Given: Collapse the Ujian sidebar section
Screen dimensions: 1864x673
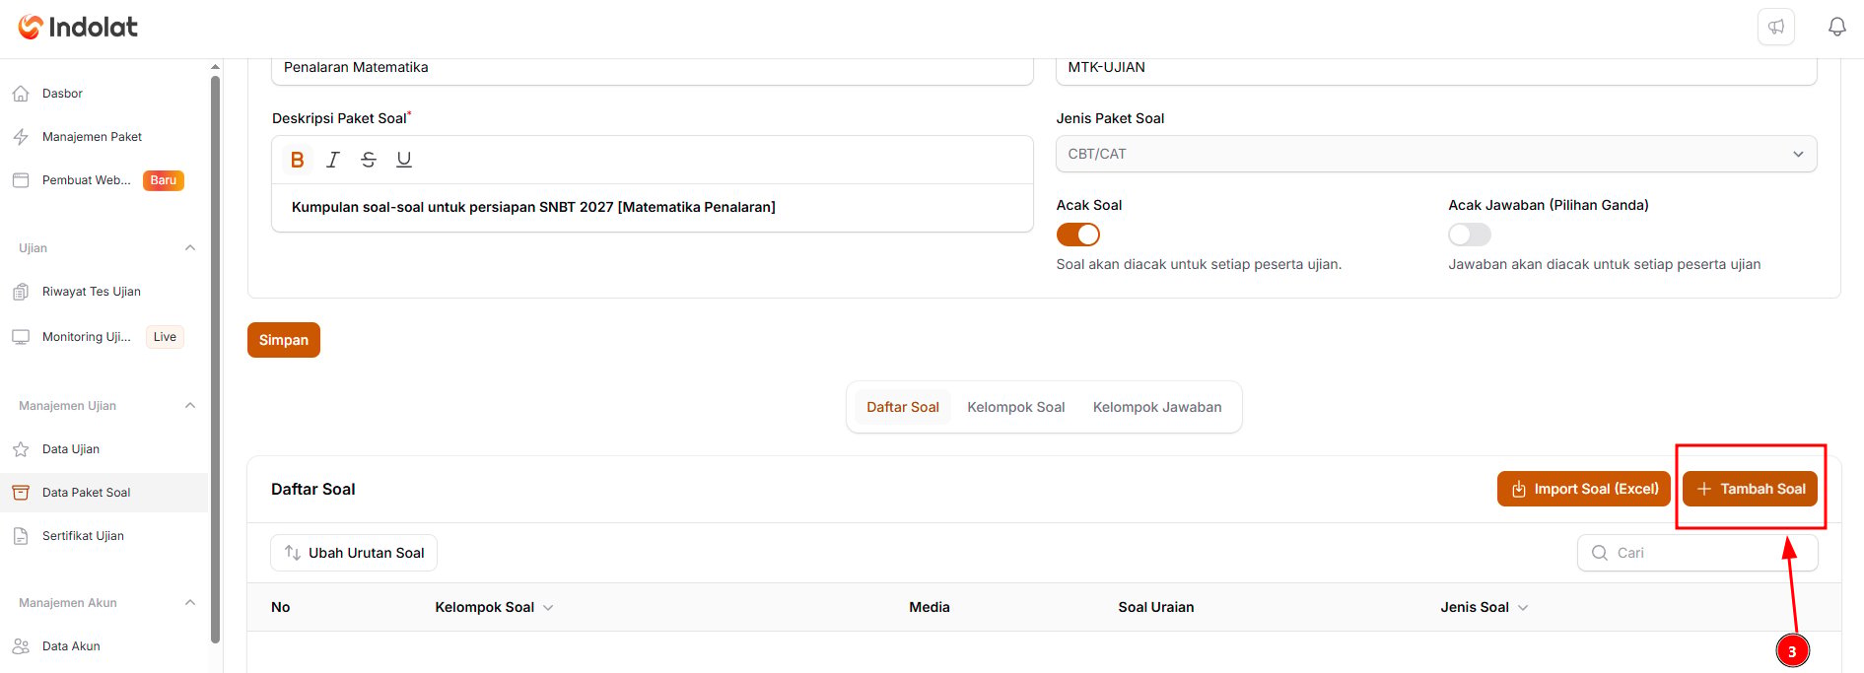Looking at the screenshot, I should pos(190,248).
